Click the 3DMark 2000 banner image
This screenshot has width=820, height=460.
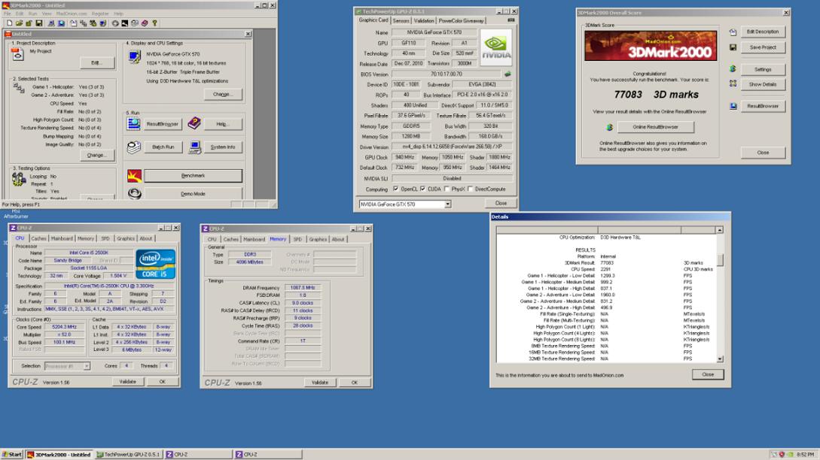[x=651, y=45]
